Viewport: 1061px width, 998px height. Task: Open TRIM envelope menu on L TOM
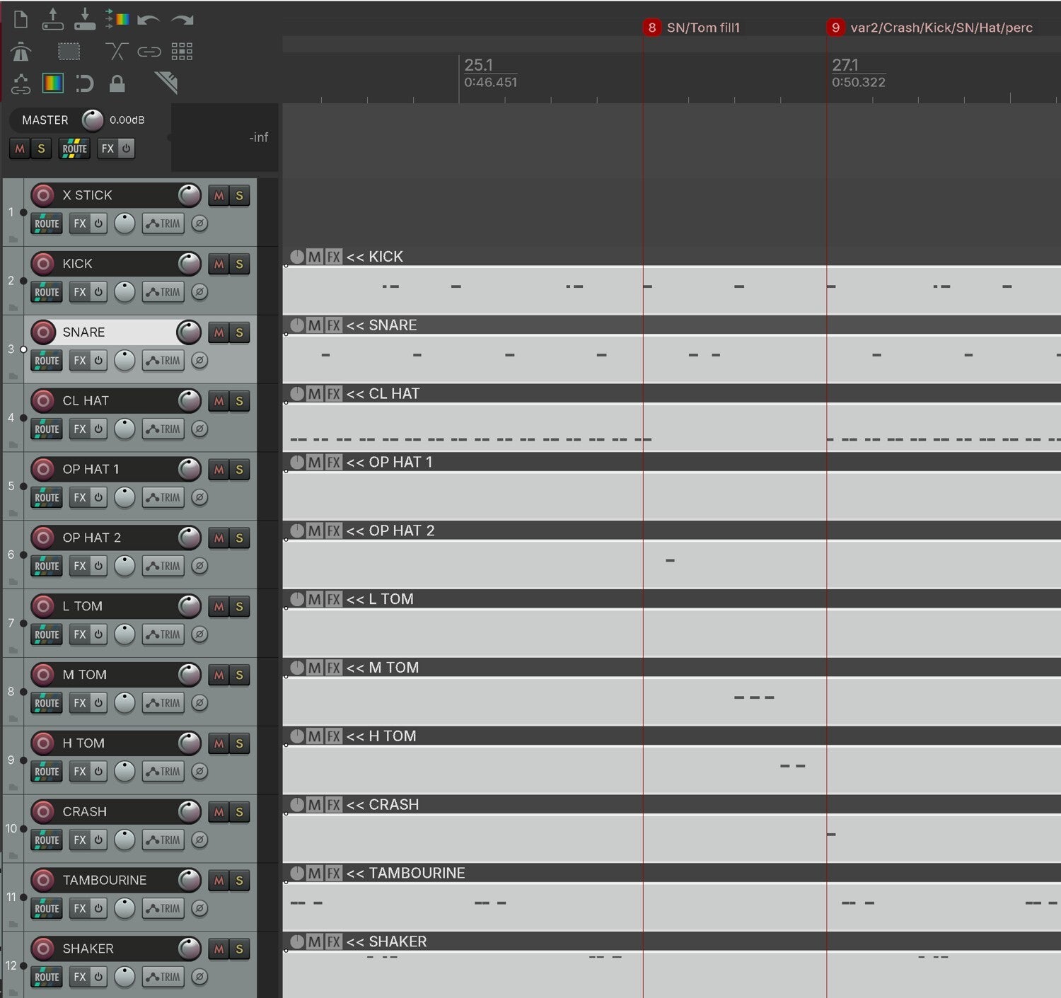(163, 634)
